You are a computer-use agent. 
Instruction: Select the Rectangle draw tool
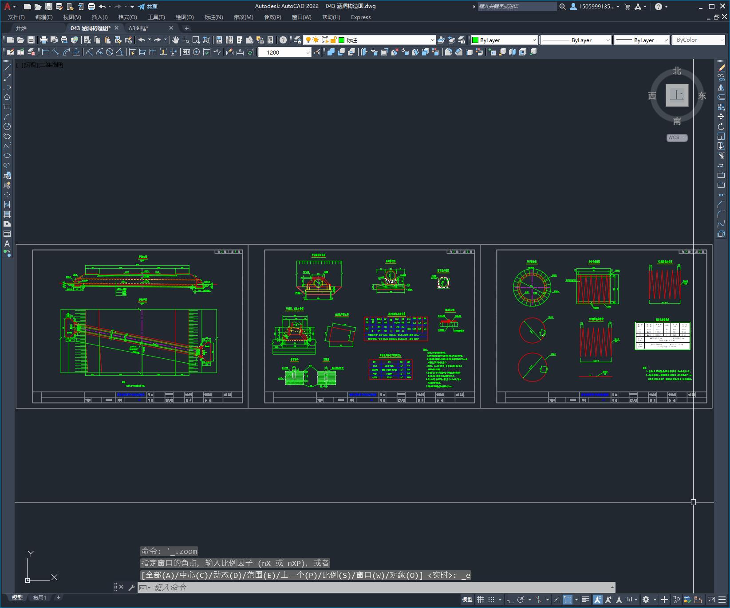tap(7, 107)
